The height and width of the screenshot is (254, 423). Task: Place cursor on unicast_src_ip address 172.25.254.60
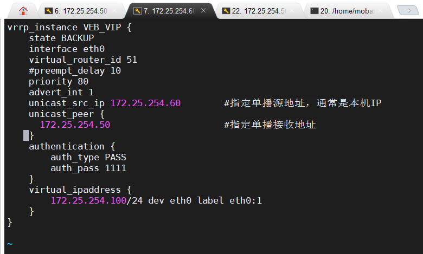(x=145, y=103)
